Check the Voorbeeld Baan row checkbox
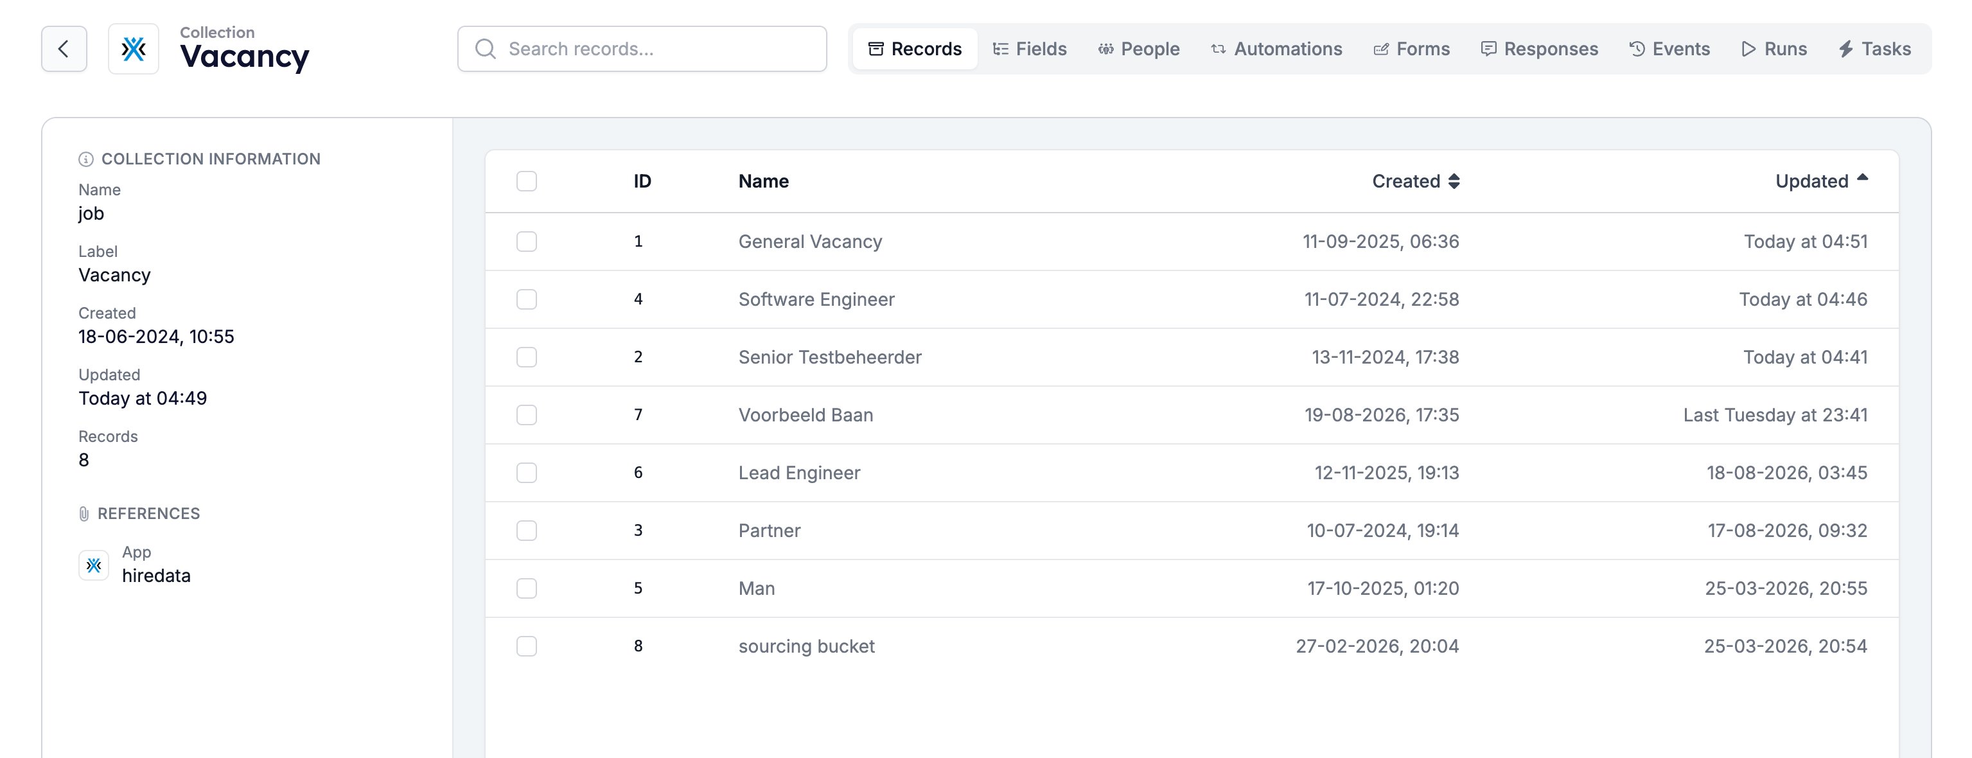The height and width of the screenshot is (758, 1972). [x=527, y=415]
